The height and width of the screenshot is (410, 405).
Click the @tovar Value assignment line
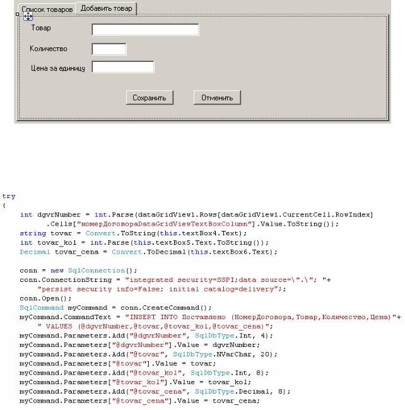pos(118,364)
